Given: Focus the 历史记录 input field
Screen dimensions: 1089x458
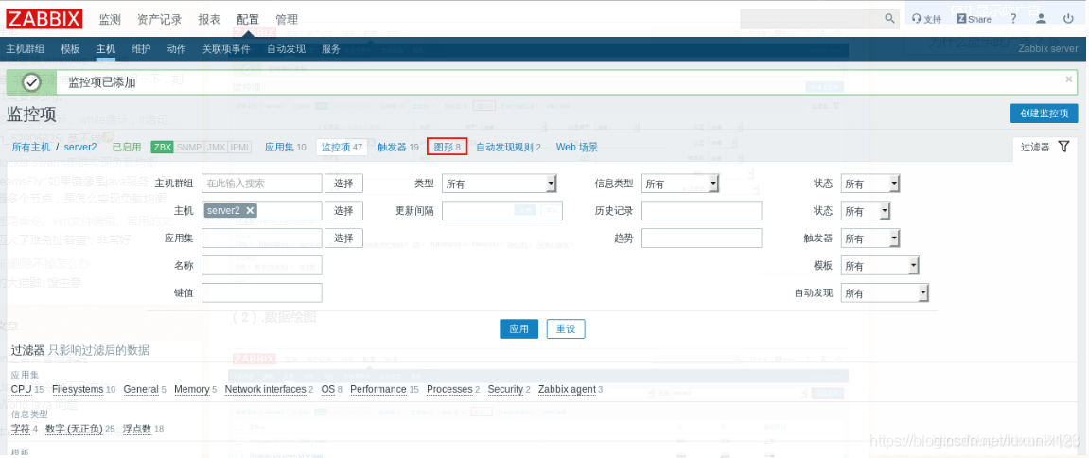Looking at the screenshot, I should click(x=701, y=211).
